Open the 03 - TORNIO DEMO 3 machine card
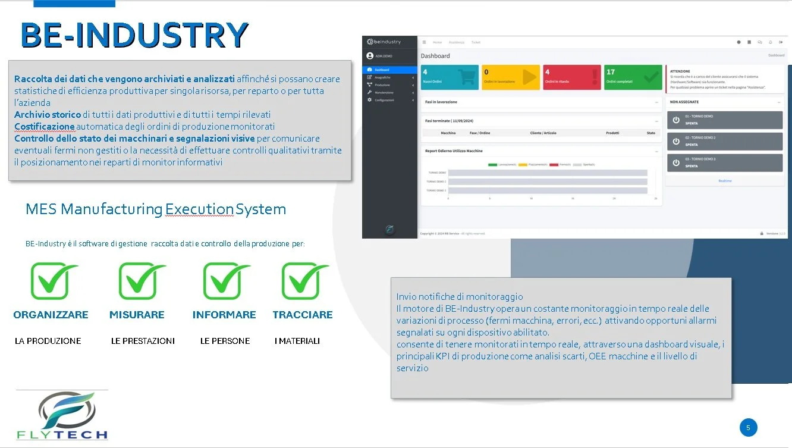Image resolution: width=792 pixels, height=448 pixels. tap(725, 162)
